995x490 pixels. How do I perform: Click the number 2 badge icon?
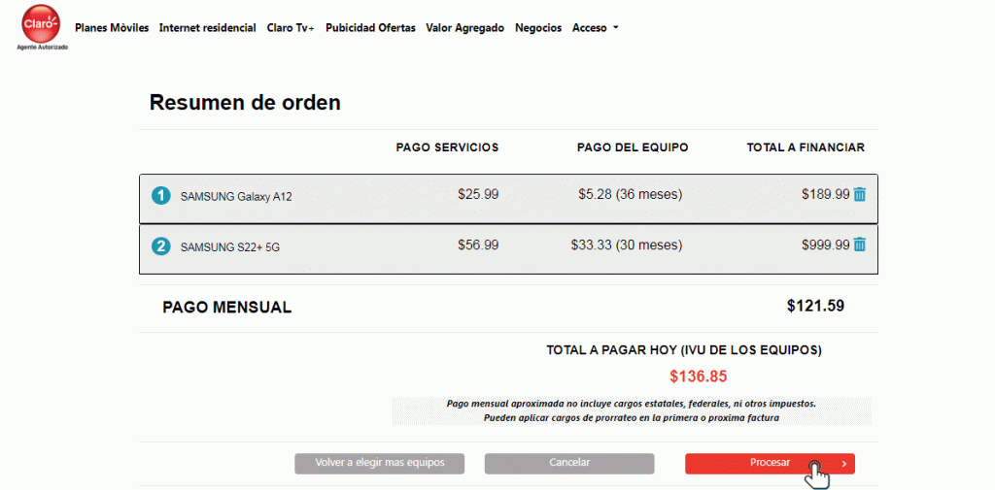pos(160,246)
